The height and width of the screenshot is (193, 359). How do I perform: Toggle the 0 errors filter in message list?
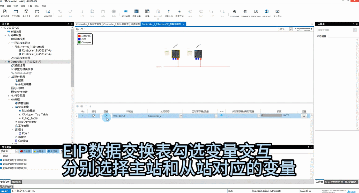coord(25,151)
